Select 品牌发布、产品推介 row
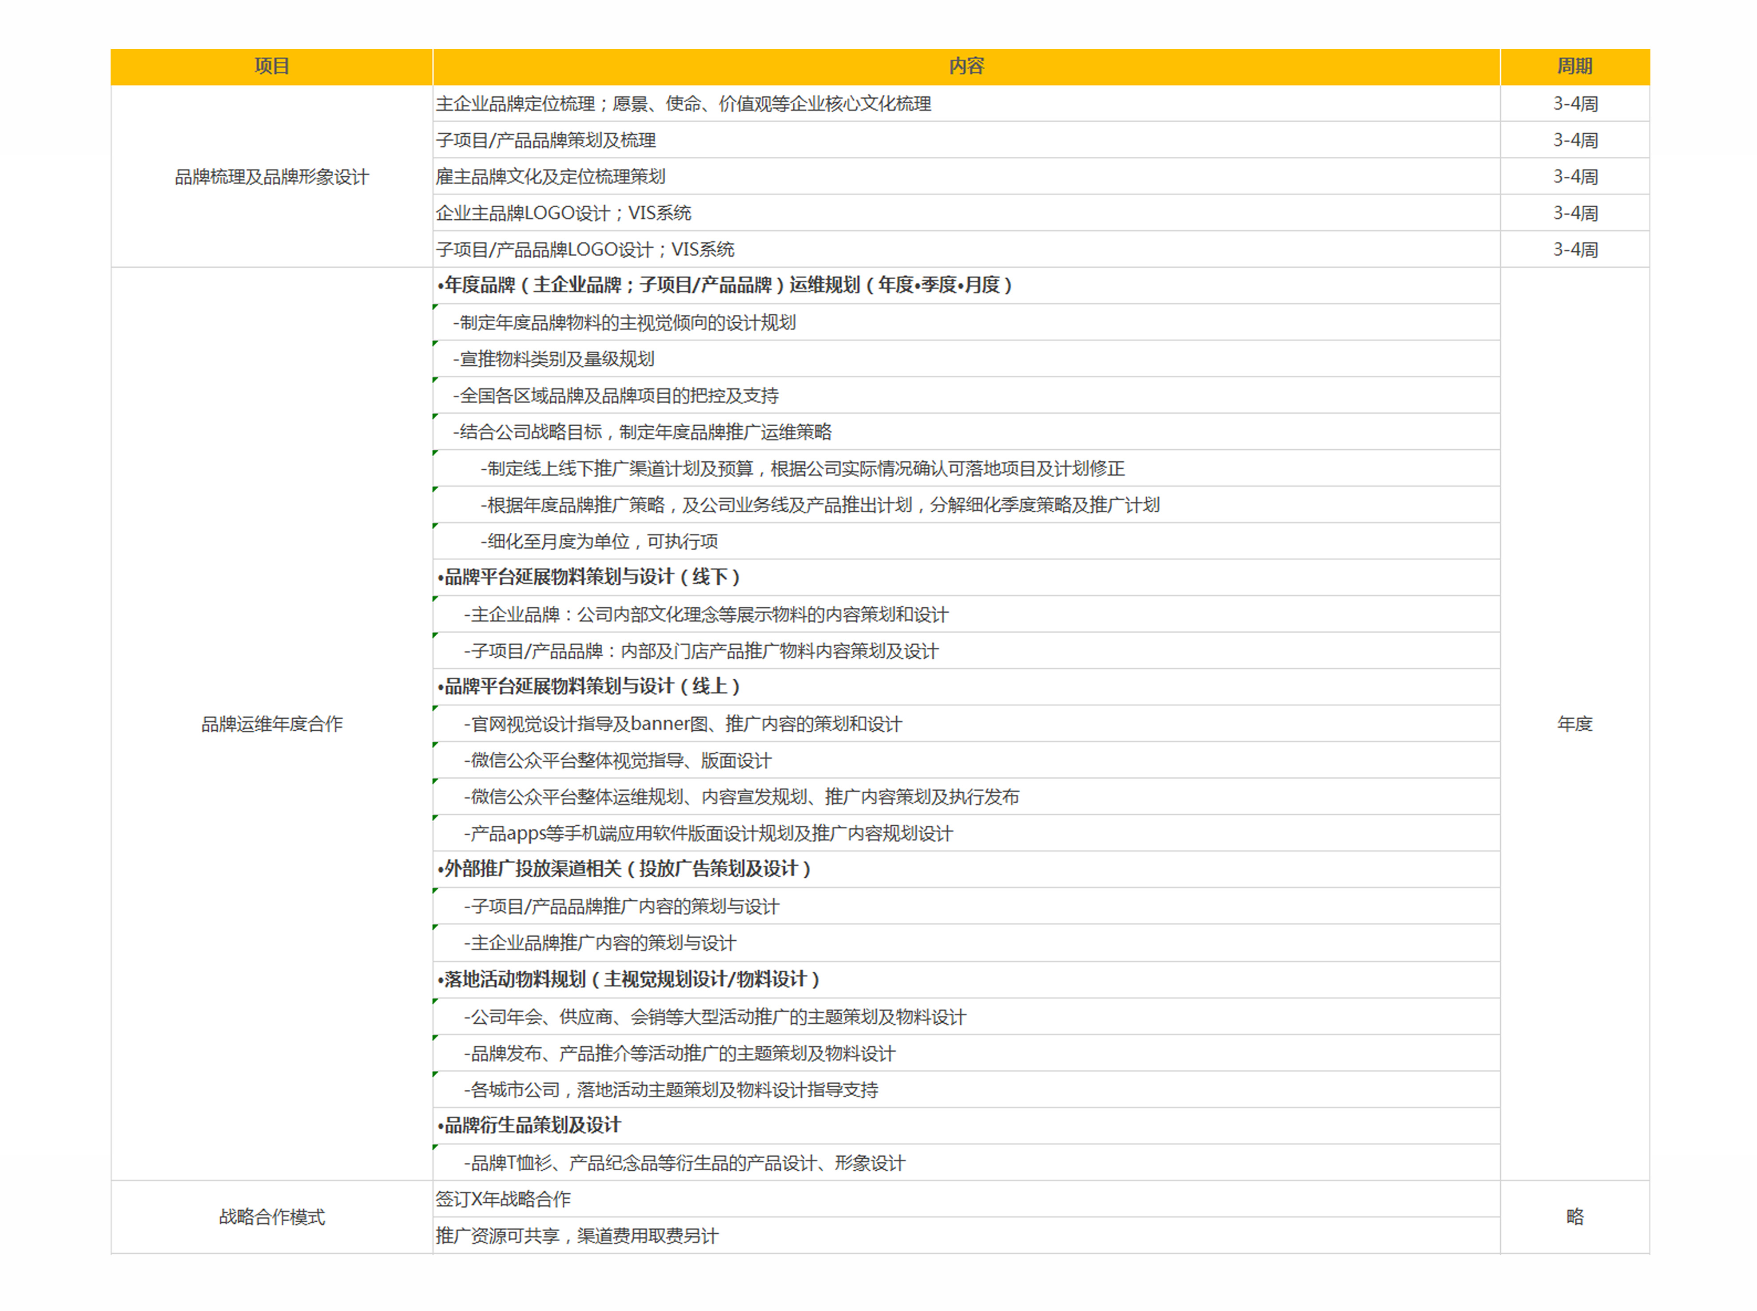Screen dimensions: 1757x1311 (x=966, y=1053)
